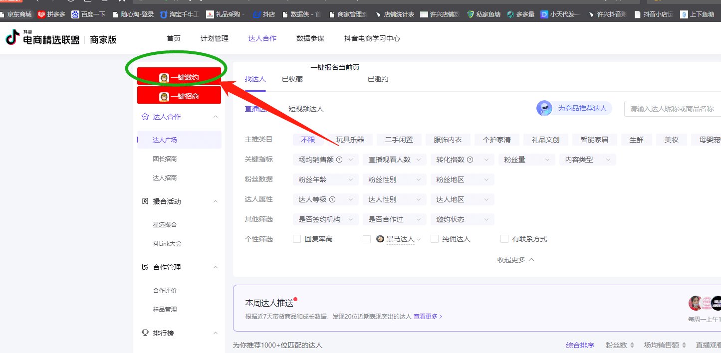The height and width of the screenshot is (353, 721).
Task: Collapse the 合作管理 sidebar section
Action: pyautogui.click(x=216, y=267)
